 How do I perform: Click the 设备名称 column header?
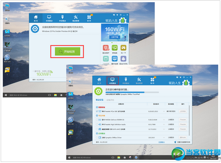pyautogui.click(x=121, y=104)
